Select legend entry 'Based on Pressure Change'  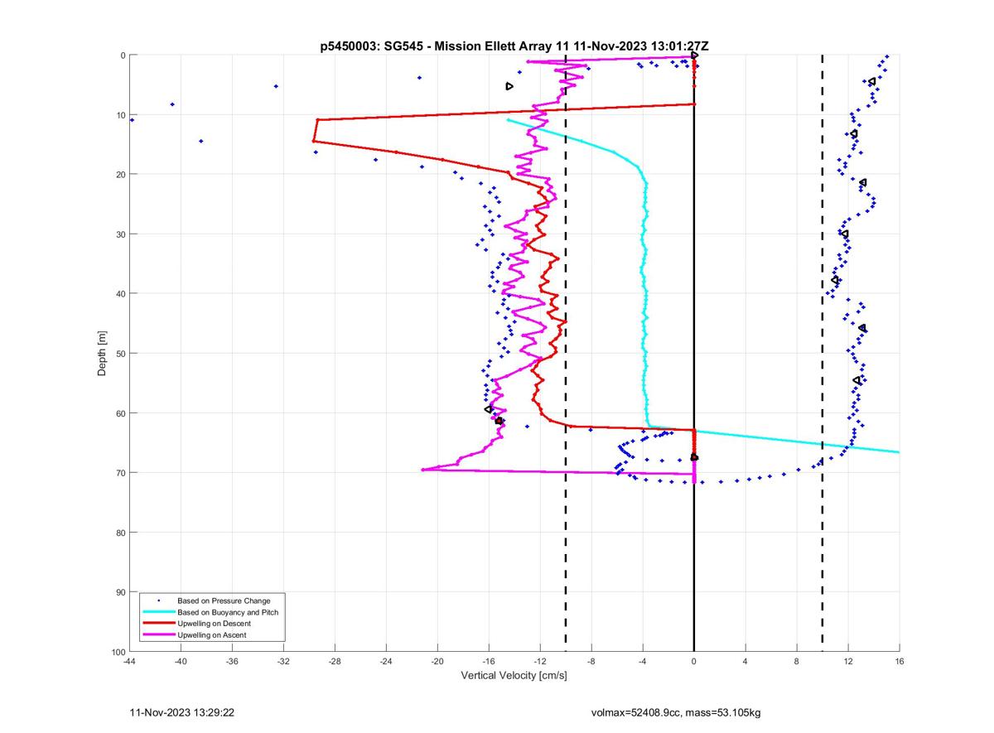click(x=224, y=600)
